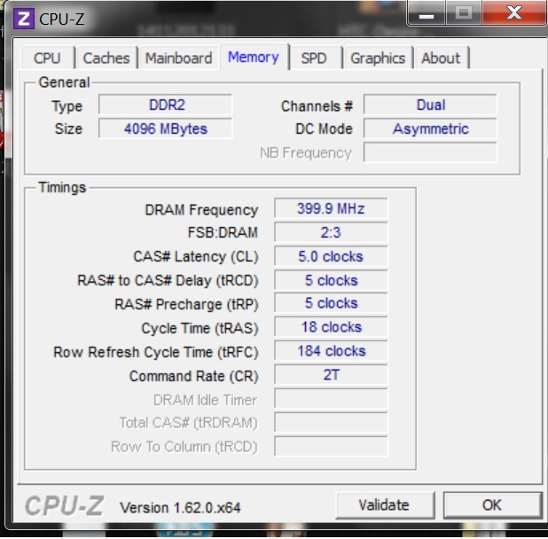Click the RAS# to CAS# Delay label
548x539 pixels.
point(168,280)
